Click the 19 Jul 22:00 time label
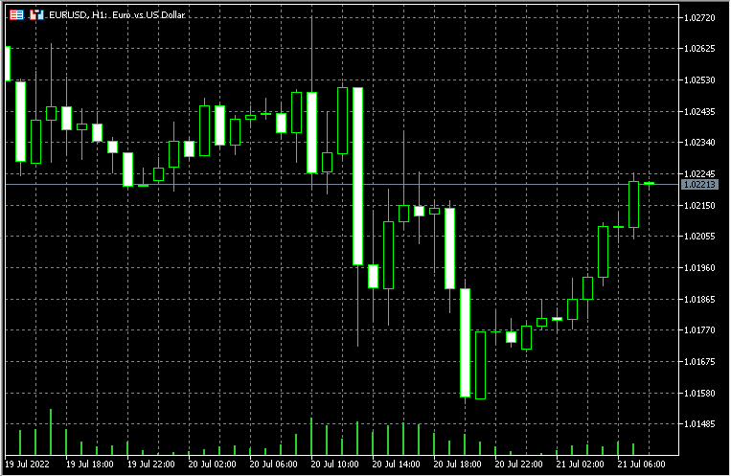This screenshot has height=476, width=731. 151,465
